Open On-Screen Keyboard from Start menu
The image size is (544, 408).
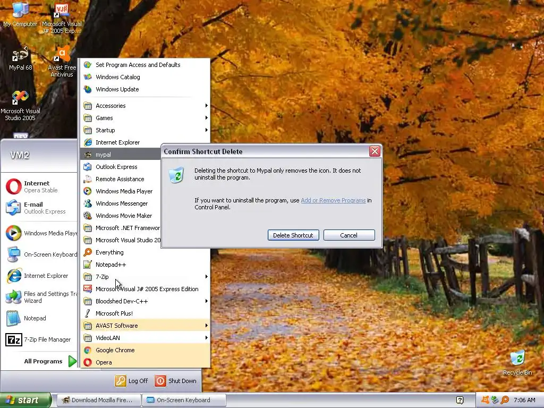40,254
